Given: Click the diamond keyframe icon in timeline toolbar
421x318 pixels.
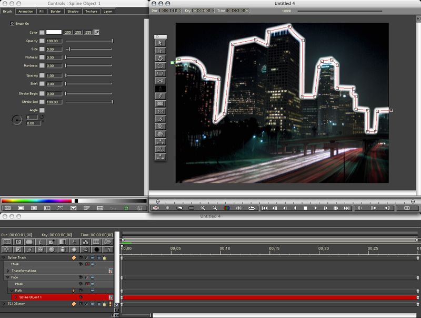Looking at the screenshot, I should pos(74,249).
